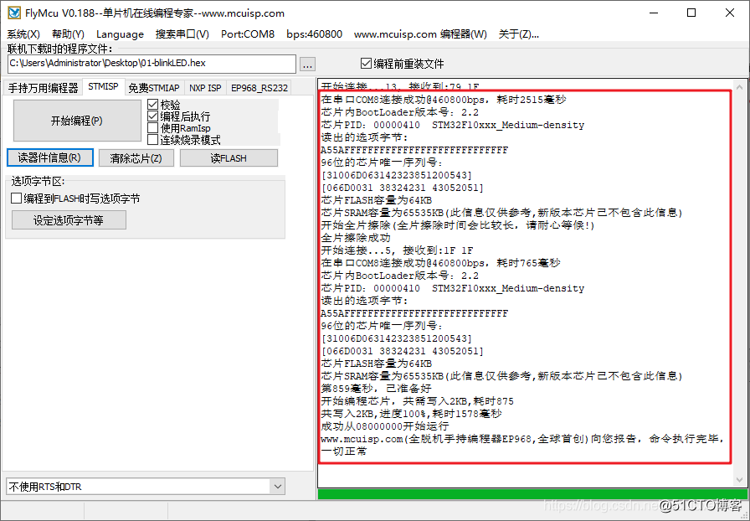Click the log scrollbar down arrow
The width and height of the screenshot is (750, 521).
tap(739, 479)
